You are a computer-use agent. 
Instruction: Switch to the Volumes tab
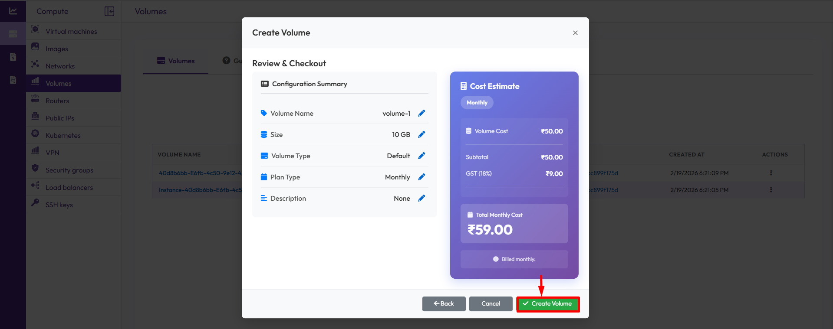[176, 61]
